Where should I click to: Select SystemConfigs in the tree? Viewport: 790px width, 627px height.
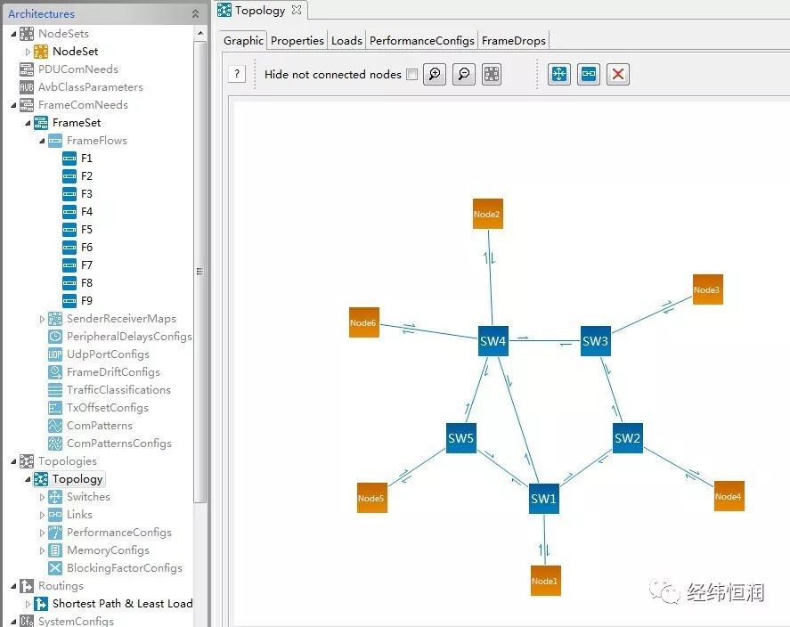[x=76, y=622]
